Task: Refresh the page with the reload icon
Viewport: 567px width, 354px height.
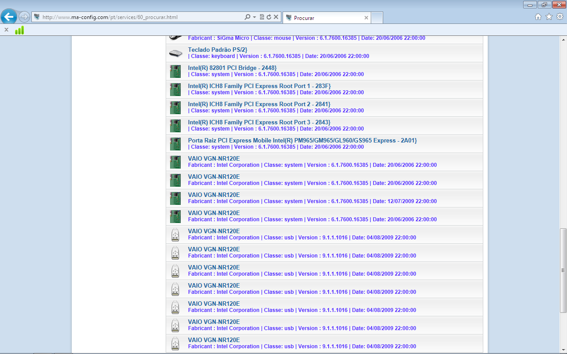Action: 268,17
